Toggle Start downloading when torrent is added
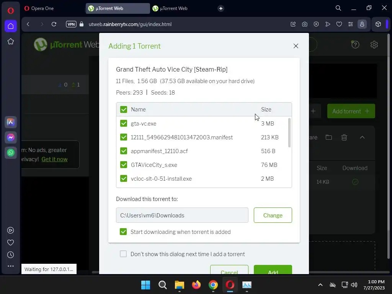The height and width of the screenshot is (294, 392). [x=123, y=232]
